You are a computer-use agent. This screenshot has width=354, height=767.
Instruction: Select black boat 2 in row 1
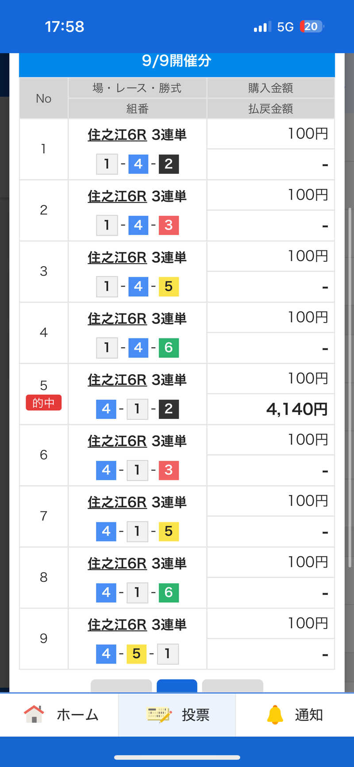coord(169,164)
